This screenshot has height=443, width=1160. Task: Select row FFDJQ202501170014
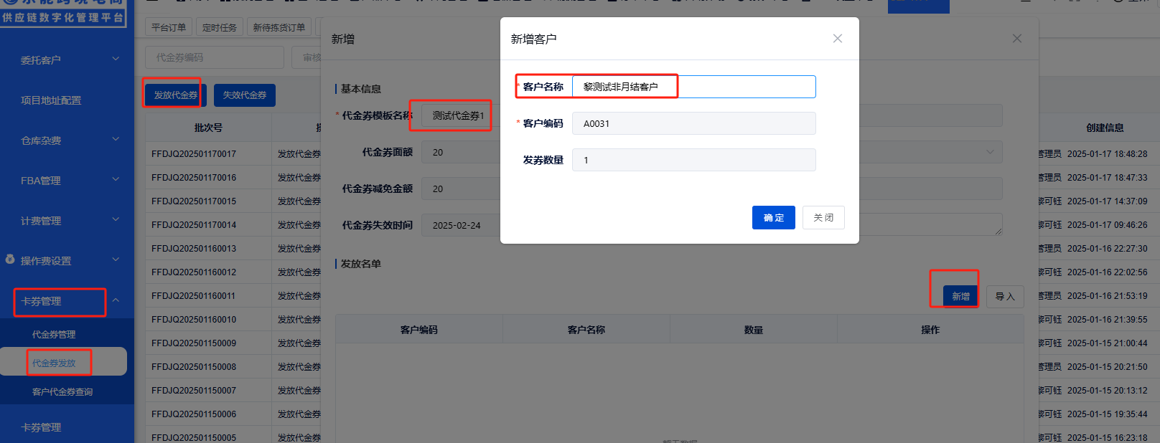pos(194,224)
